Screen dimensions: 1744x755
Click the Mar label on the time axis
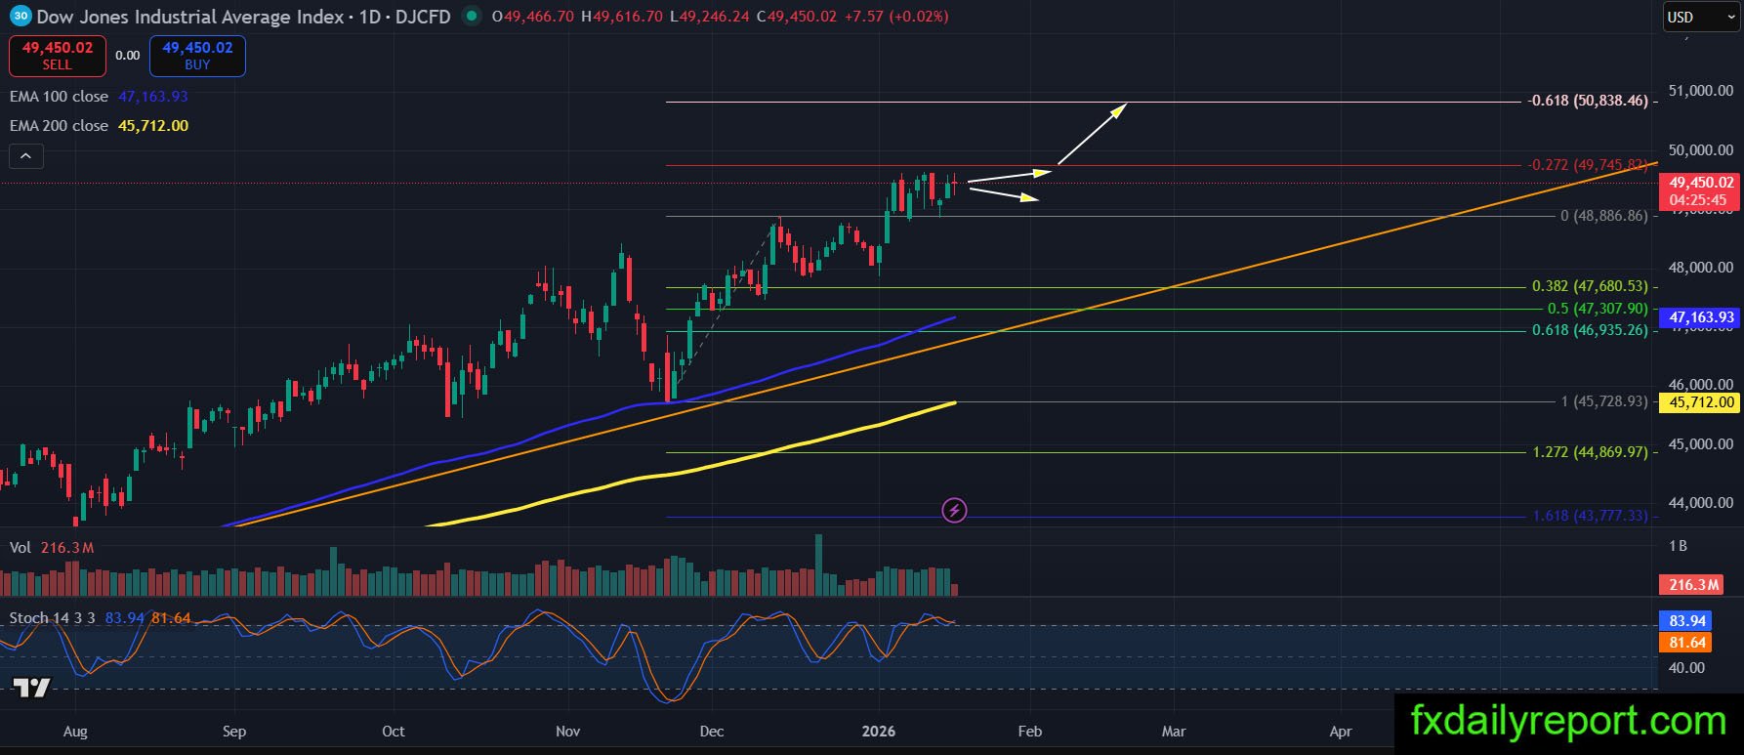(1174, 732)
